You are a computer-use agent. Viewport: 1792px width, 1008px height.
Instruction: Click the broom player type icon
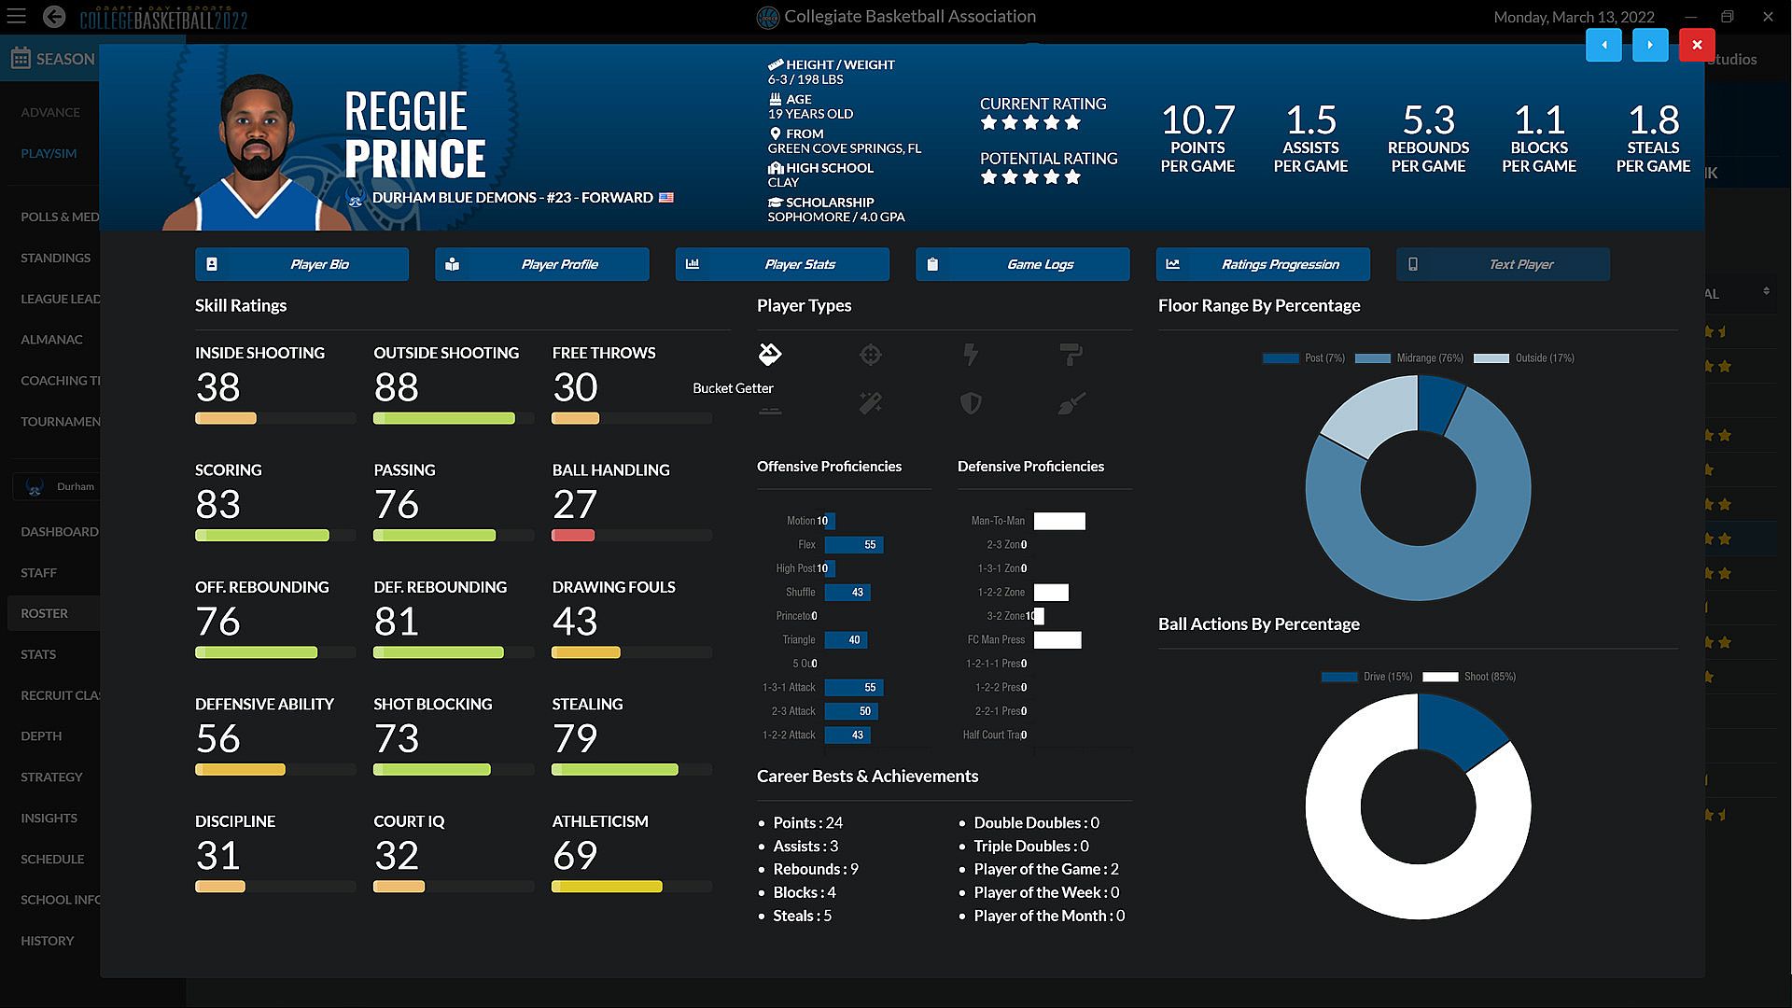point(1071,403)
